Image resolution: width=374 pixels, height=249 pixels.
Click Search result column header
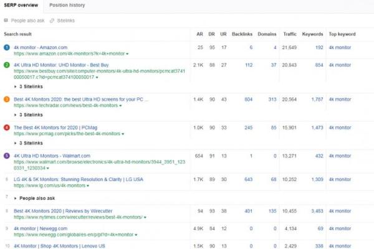[17, 34]
